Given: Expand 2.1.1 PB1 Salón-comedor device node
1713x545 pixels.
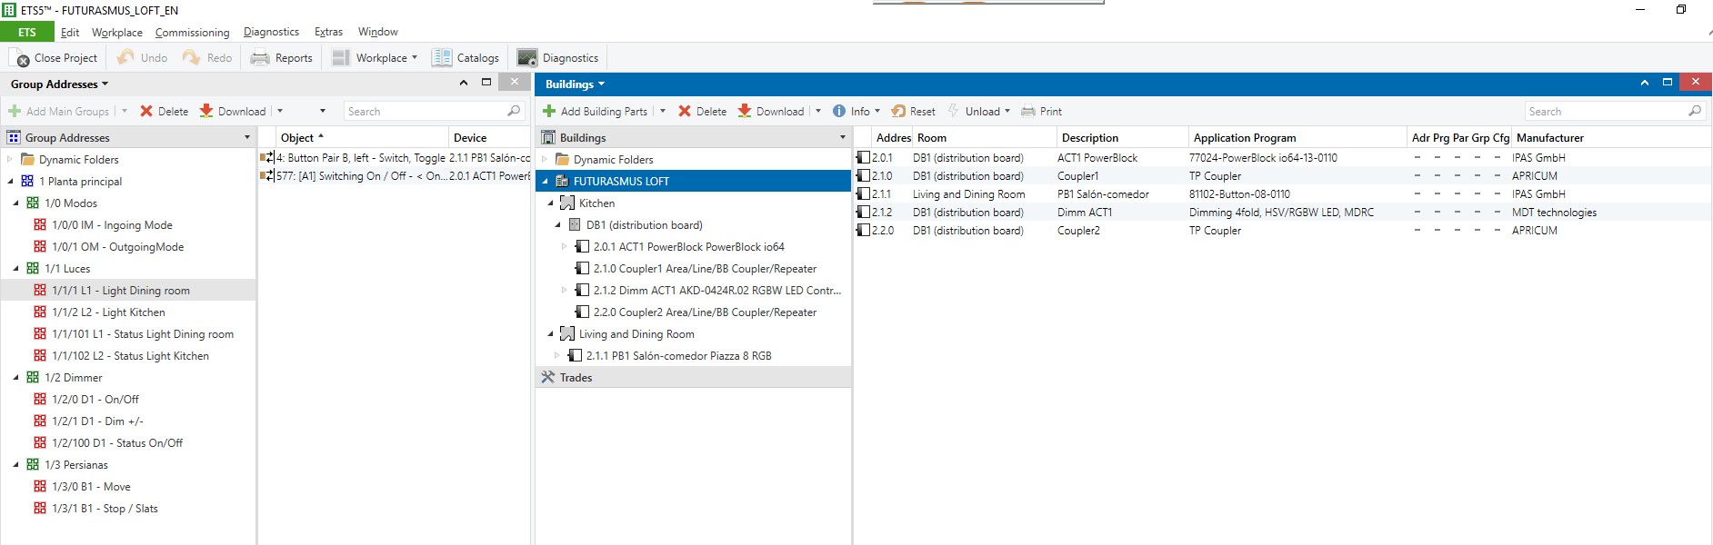Looking at the screenshot, I should [x=557, y=356].
